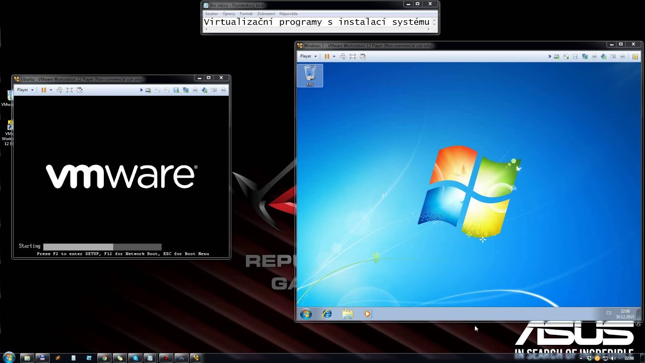Viewport: 645px width, 363px height.
Task: Pause the Windows 7 virtual machine
Action: tap(327, 56)
